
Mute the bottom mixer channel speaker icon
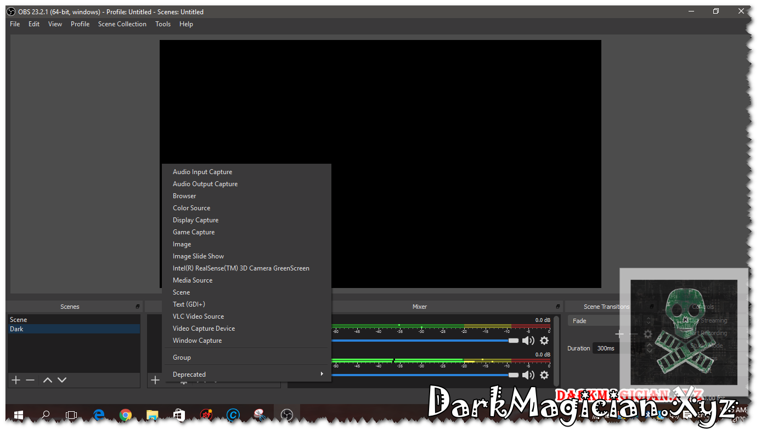528,375
